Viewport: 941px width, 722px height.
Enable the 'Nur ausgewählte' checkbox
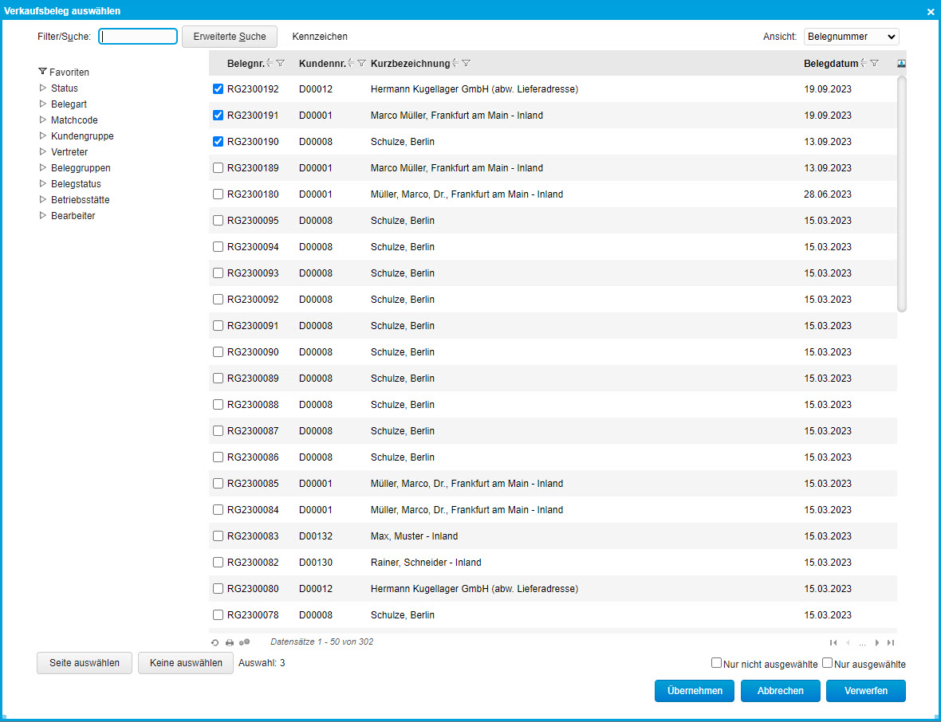[828, 663]
